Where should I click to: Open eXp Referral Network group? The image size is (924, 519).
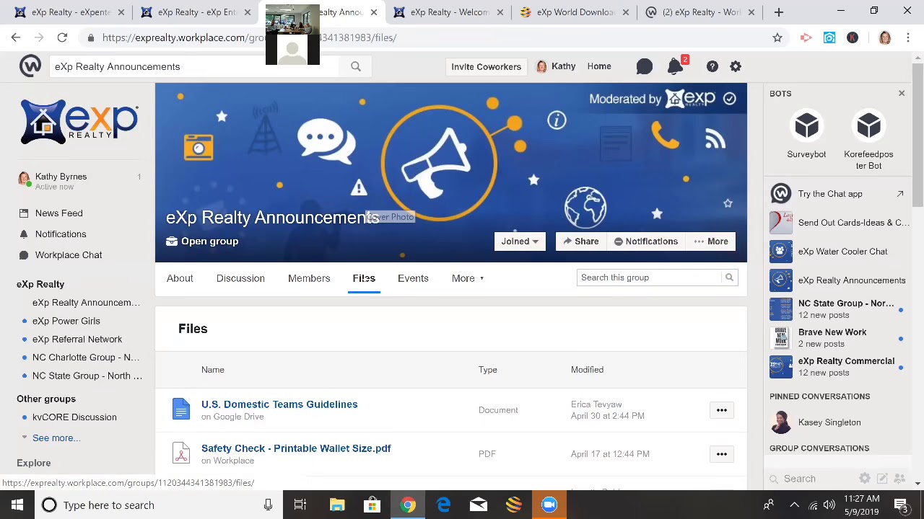tap(77, 339)
